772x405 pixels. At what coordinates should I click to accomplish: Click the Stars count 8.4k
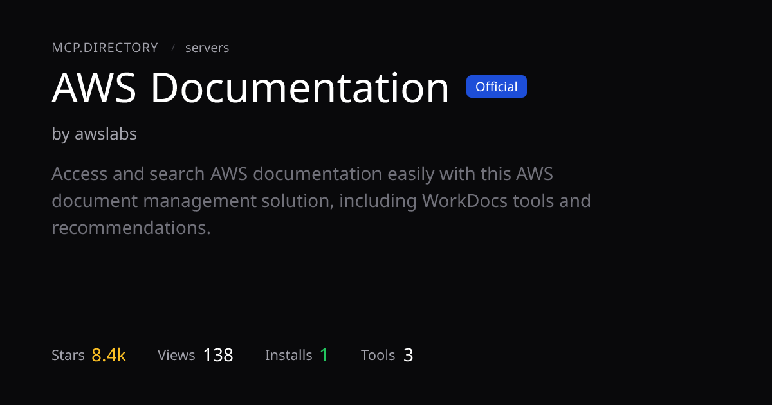click(x=109, y=355)
